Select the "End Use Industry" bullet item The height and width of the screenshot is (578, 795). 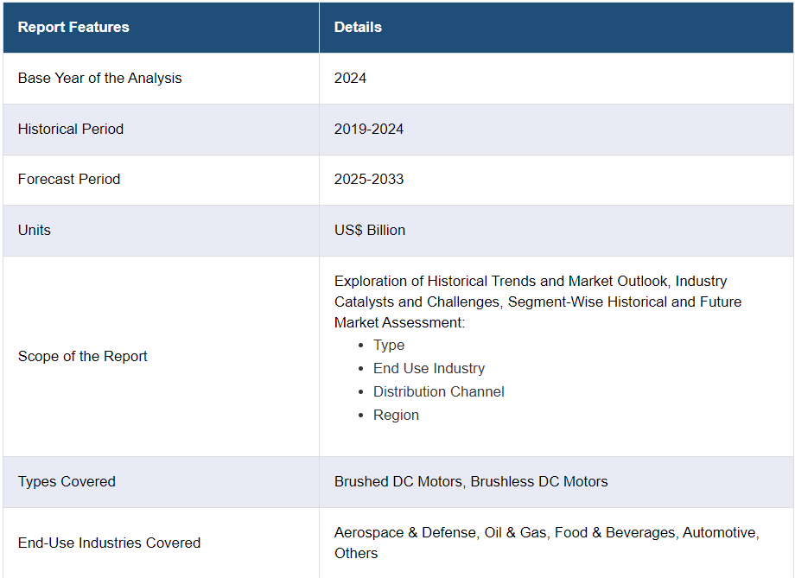click(429, 368)
